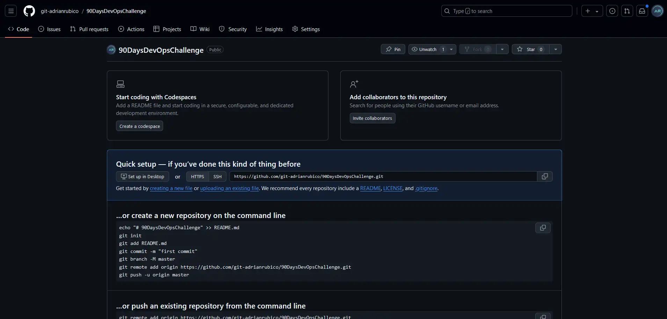Click the plus create new icon
667x319 pixels.
click(588, 11)
